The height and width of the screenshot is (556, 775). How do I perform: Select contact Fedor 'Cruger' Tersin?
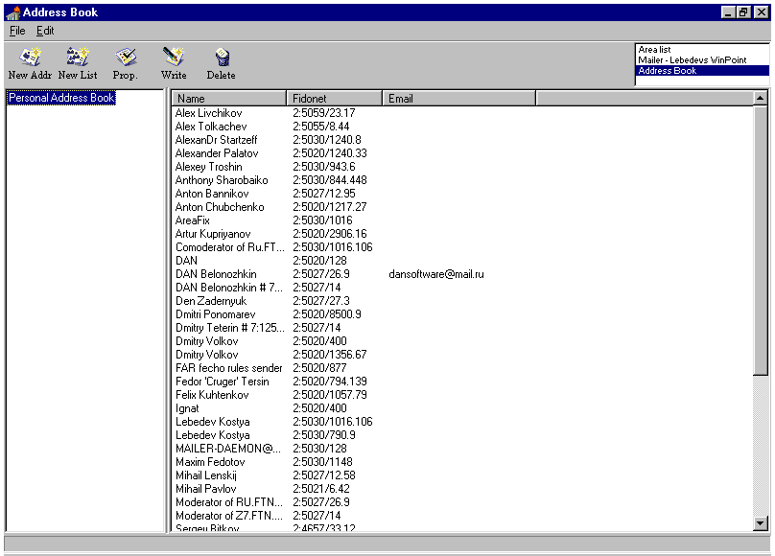[x=222, y=382]
